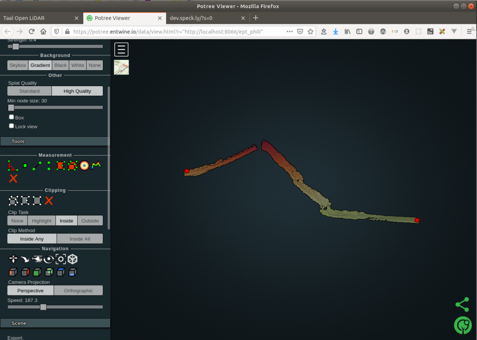The height and width of the screenshot is (340, 477).
Task: Switch to front view cube
Action: pyautogui.click(x=37, y=272)
